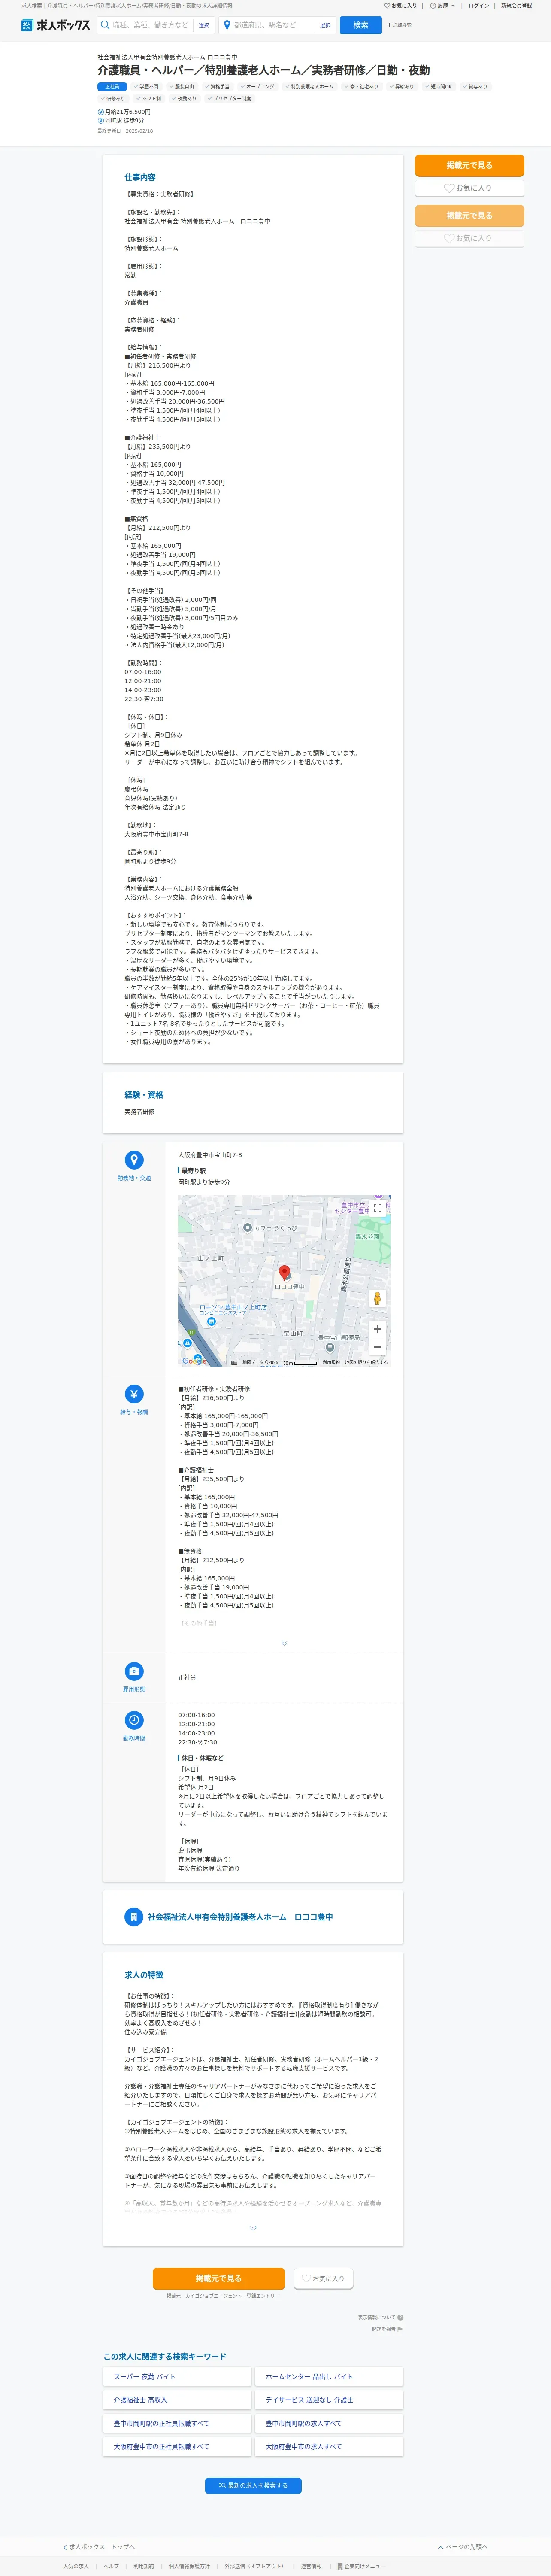Click the 求人ボックス logo

tap(56, 25)
